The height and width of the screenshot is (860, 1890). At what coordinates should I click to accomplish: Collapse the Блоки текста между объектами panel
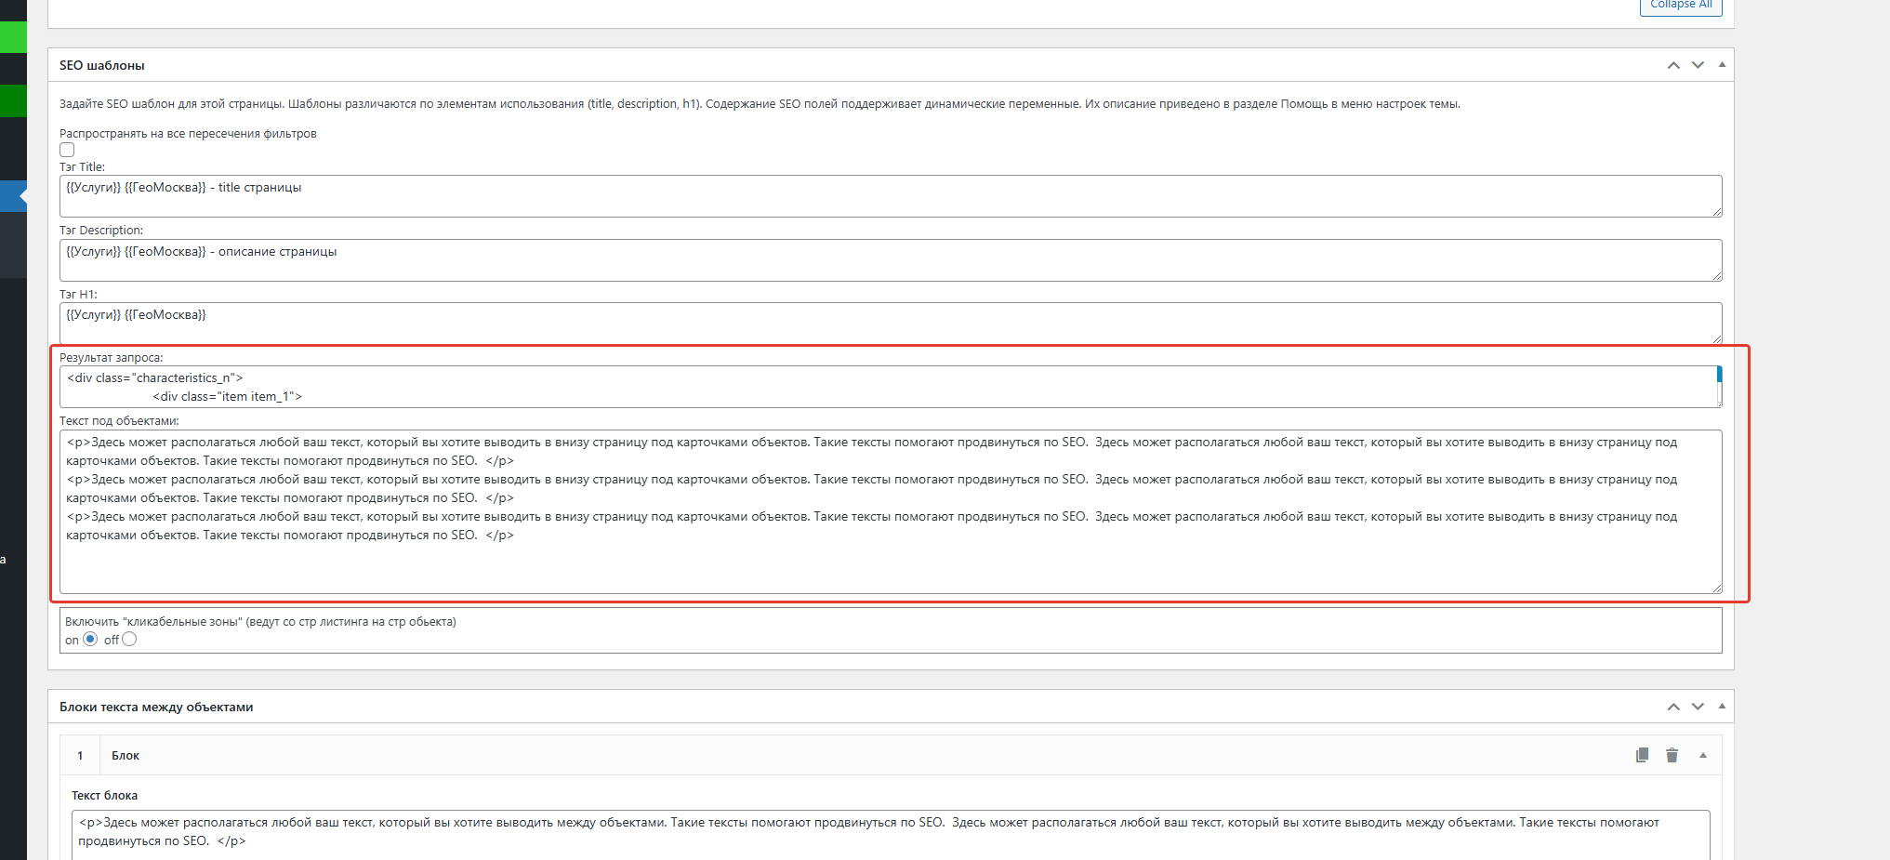point(1722,707)
